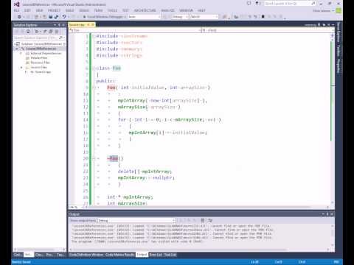Viewport: 354px width, 265px height.
Task: Open the ANALYZE menu
Action: pyautogui.click(x=167, y=10)
